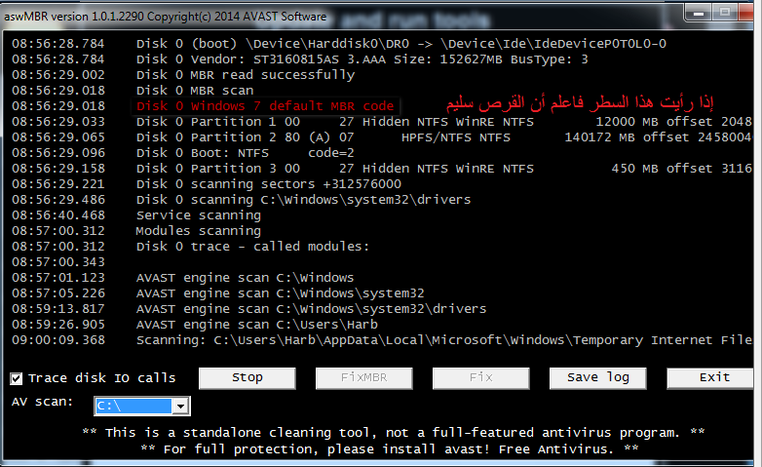Viewport: 762px width, 467px height.
Task: Click the Modules scanning log line
Action: (199, 231)
